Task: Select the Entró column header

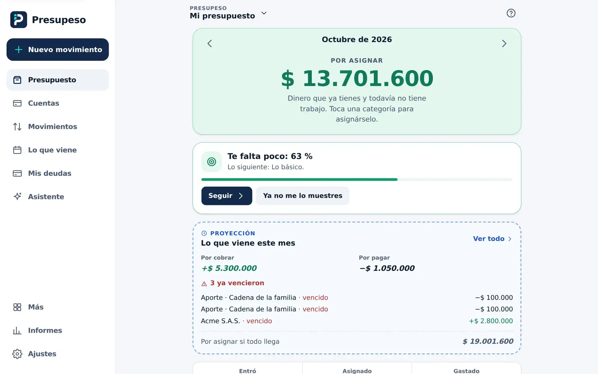Action: coord(248,371)
